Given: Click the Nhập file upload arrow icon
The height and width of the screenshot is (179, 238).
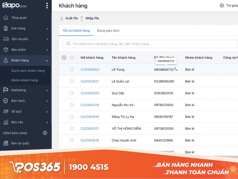Looking at the screenshot, I should [x=82, y=18].
